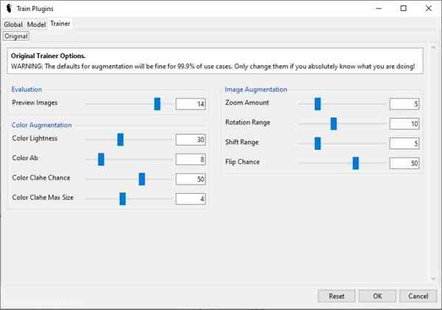This screenshot has width=442, height=310.
Task: Click the Cancel button
Action: 418,296
